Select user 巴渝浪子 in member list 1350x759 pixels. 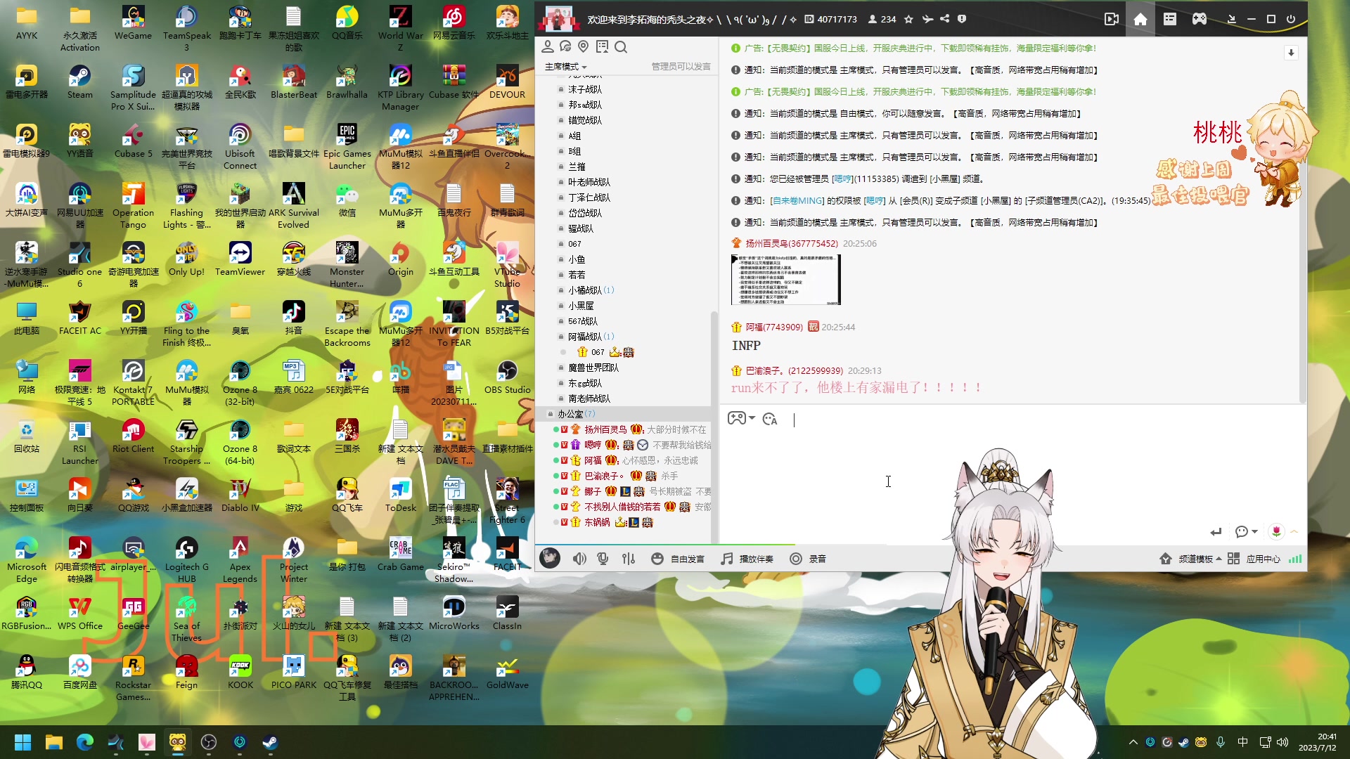point(604,476)
